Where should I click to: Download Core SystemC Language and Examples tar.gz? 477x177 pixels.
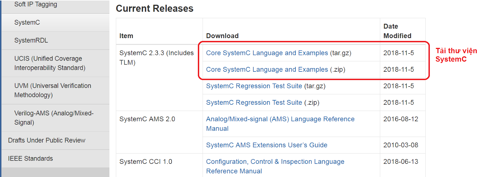tap(267, 53)
